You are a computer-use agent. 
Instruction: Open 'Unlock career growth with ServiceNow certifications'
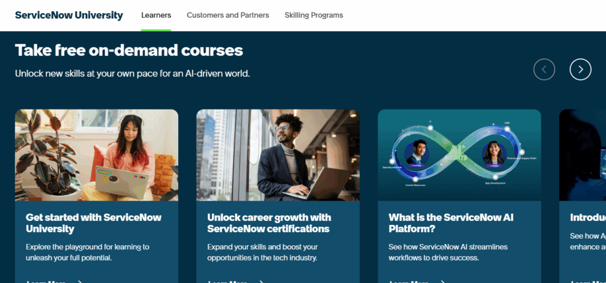click(x=269, y=223)
